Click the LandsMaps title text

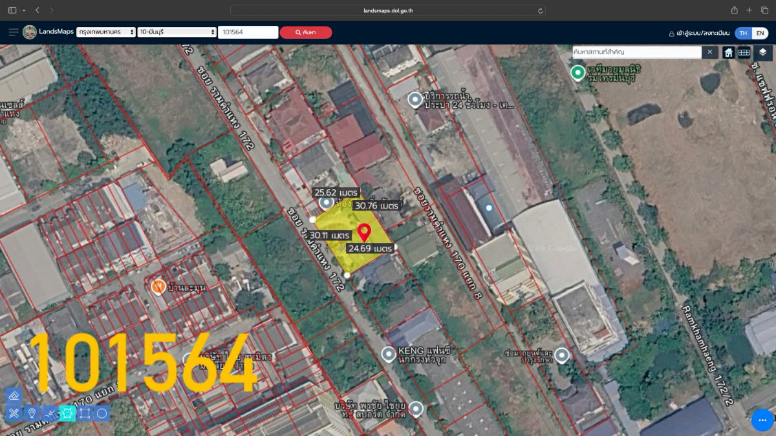56,32
